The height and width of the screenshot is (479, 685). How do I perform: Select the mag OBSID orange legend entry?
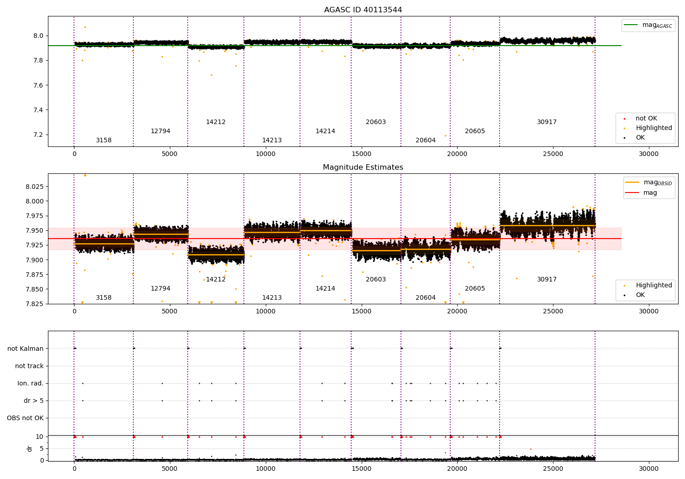coord(648,182)
